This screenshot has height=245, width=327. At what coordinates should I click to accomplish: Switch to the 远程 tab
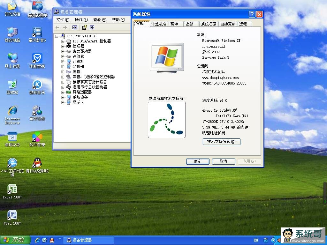click(245, 24)
